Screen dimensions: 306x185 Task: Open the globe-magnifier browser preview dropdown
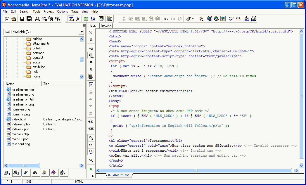point(110,19)
